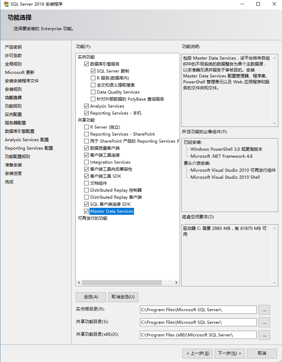Uncheck 客户端工具向后兼容性 checkbox

click(x=86, y=169)
